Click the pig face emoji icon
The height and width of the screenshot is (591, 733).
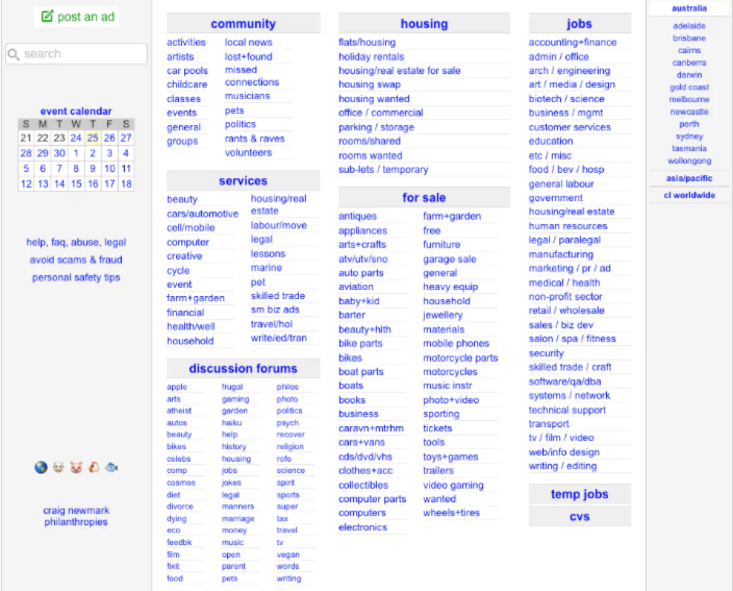click(76, 468)
